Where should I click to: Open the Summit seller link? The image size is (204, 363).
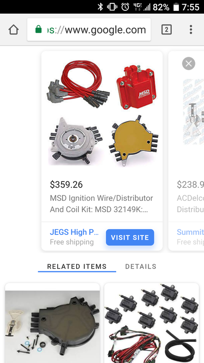coord(190,232)
